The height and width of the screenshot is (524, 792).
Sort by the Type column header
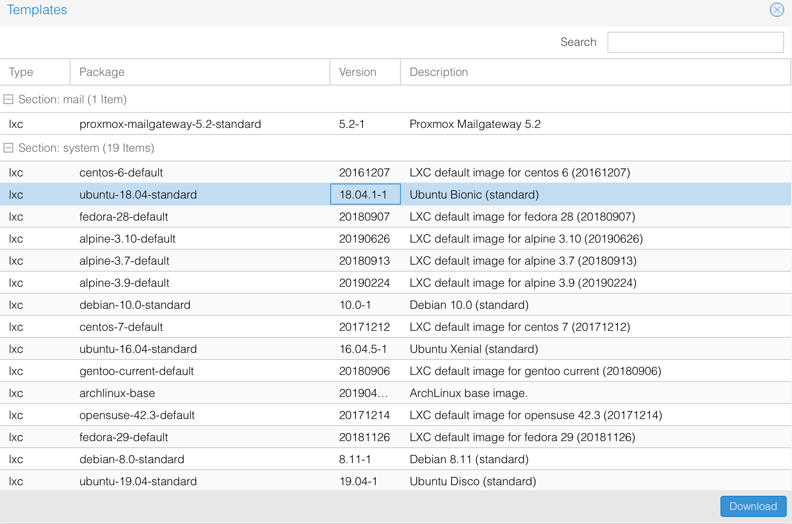coord(34,72)
